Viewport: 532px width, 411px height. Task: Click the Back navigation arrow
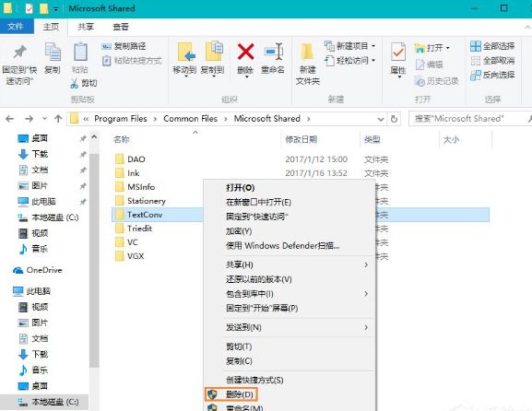(10, 119)
